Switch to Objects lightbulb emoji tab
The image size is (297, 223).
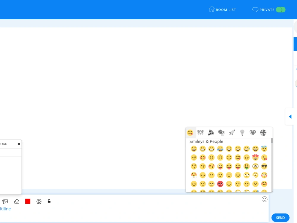tap(242, 133)
